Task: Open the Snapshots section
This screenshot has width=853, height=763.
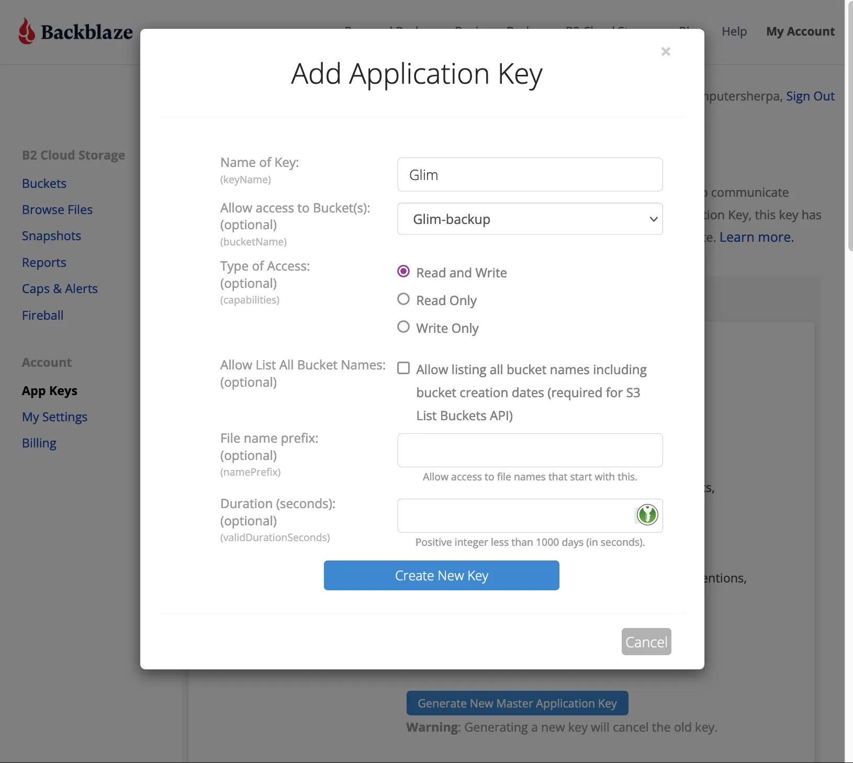Action: (x=51, y=235)
